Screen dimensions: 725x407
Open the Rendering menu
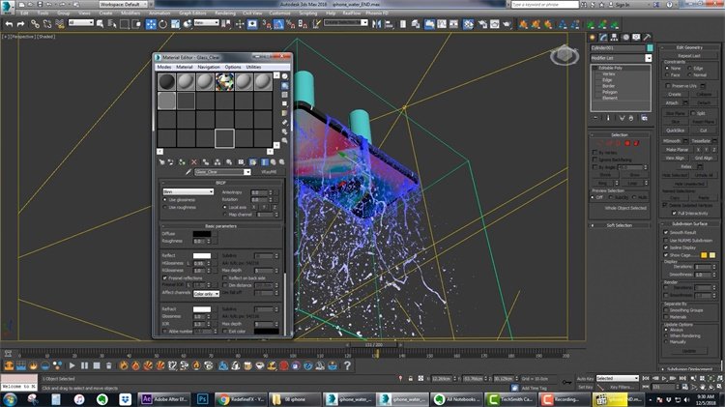point(225,13)
